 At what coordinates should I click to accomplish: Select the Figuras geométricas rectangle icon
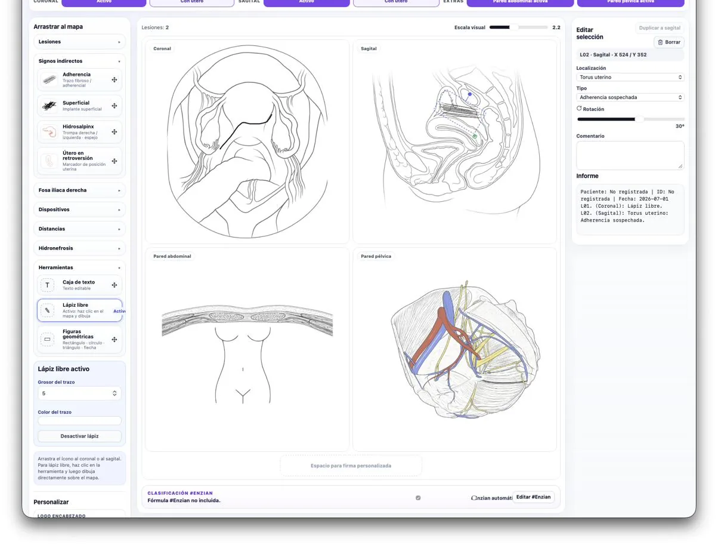click(47, 339)
